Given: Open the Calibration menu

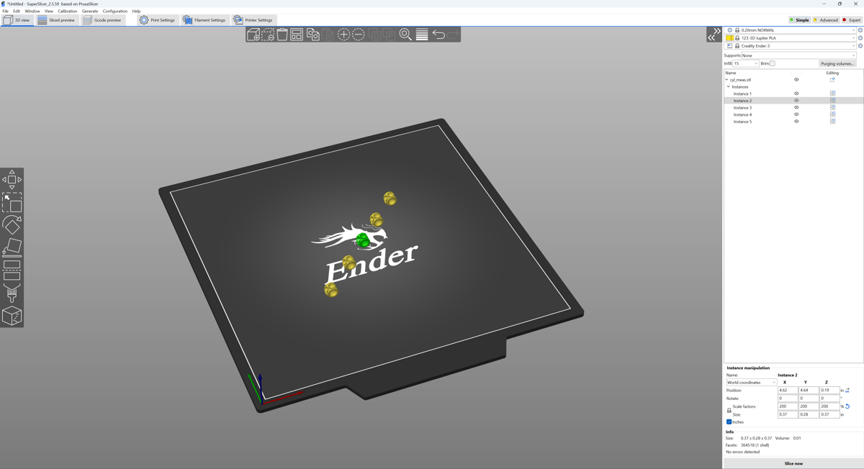Looking at the screenshot, I should 67,11.
